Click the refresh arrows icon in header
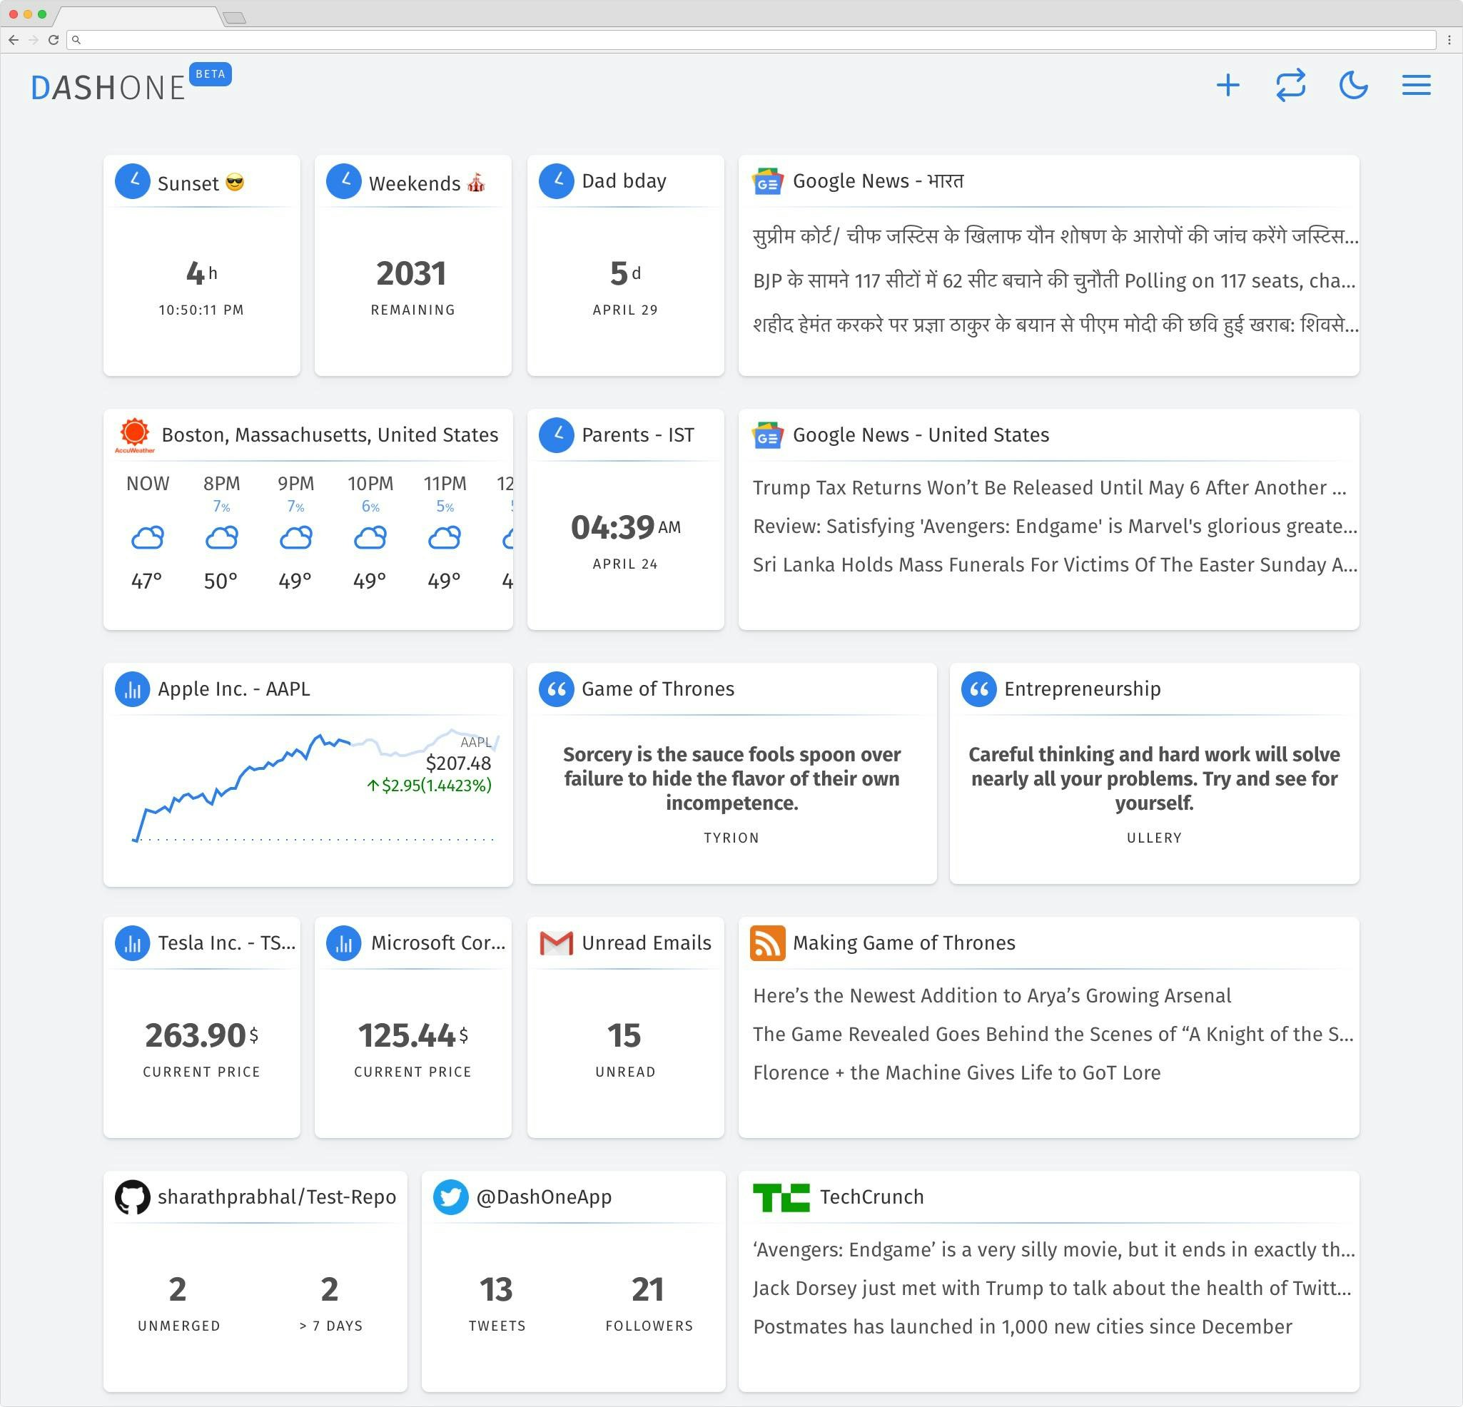 coord(1290,85)
